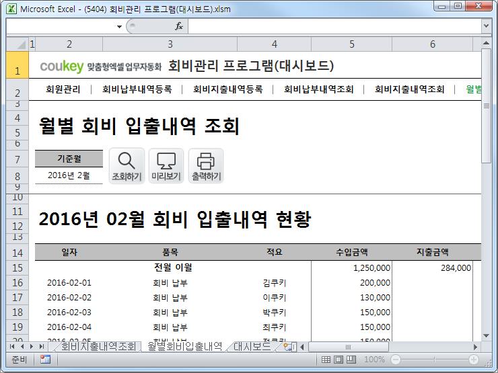Image resolution: width=498 pixels, height=373 pixels.
Task: Open 회비지출내역등록 menu link
Action: 227,89
